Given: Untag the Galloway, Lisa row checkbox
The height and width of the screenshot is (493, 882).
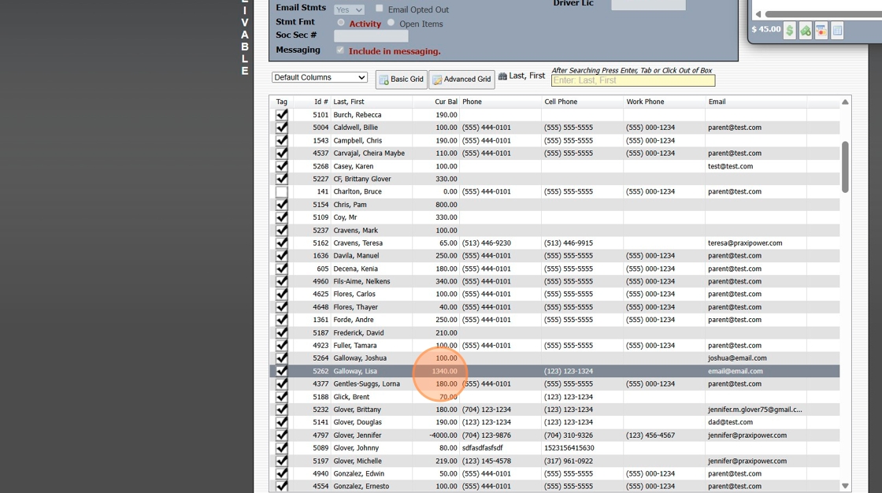Looking at the screenshot, I should coord(282,372).
